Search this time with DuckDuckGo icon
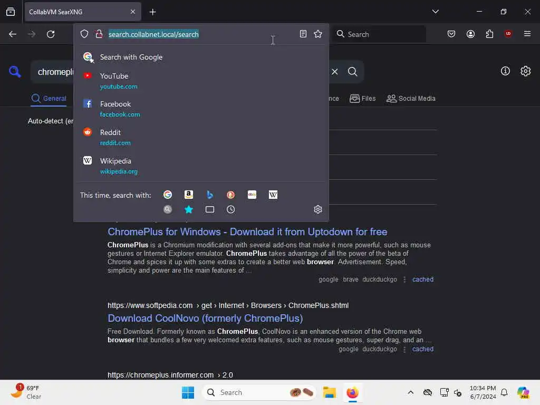540x405 pixels. 231,195
